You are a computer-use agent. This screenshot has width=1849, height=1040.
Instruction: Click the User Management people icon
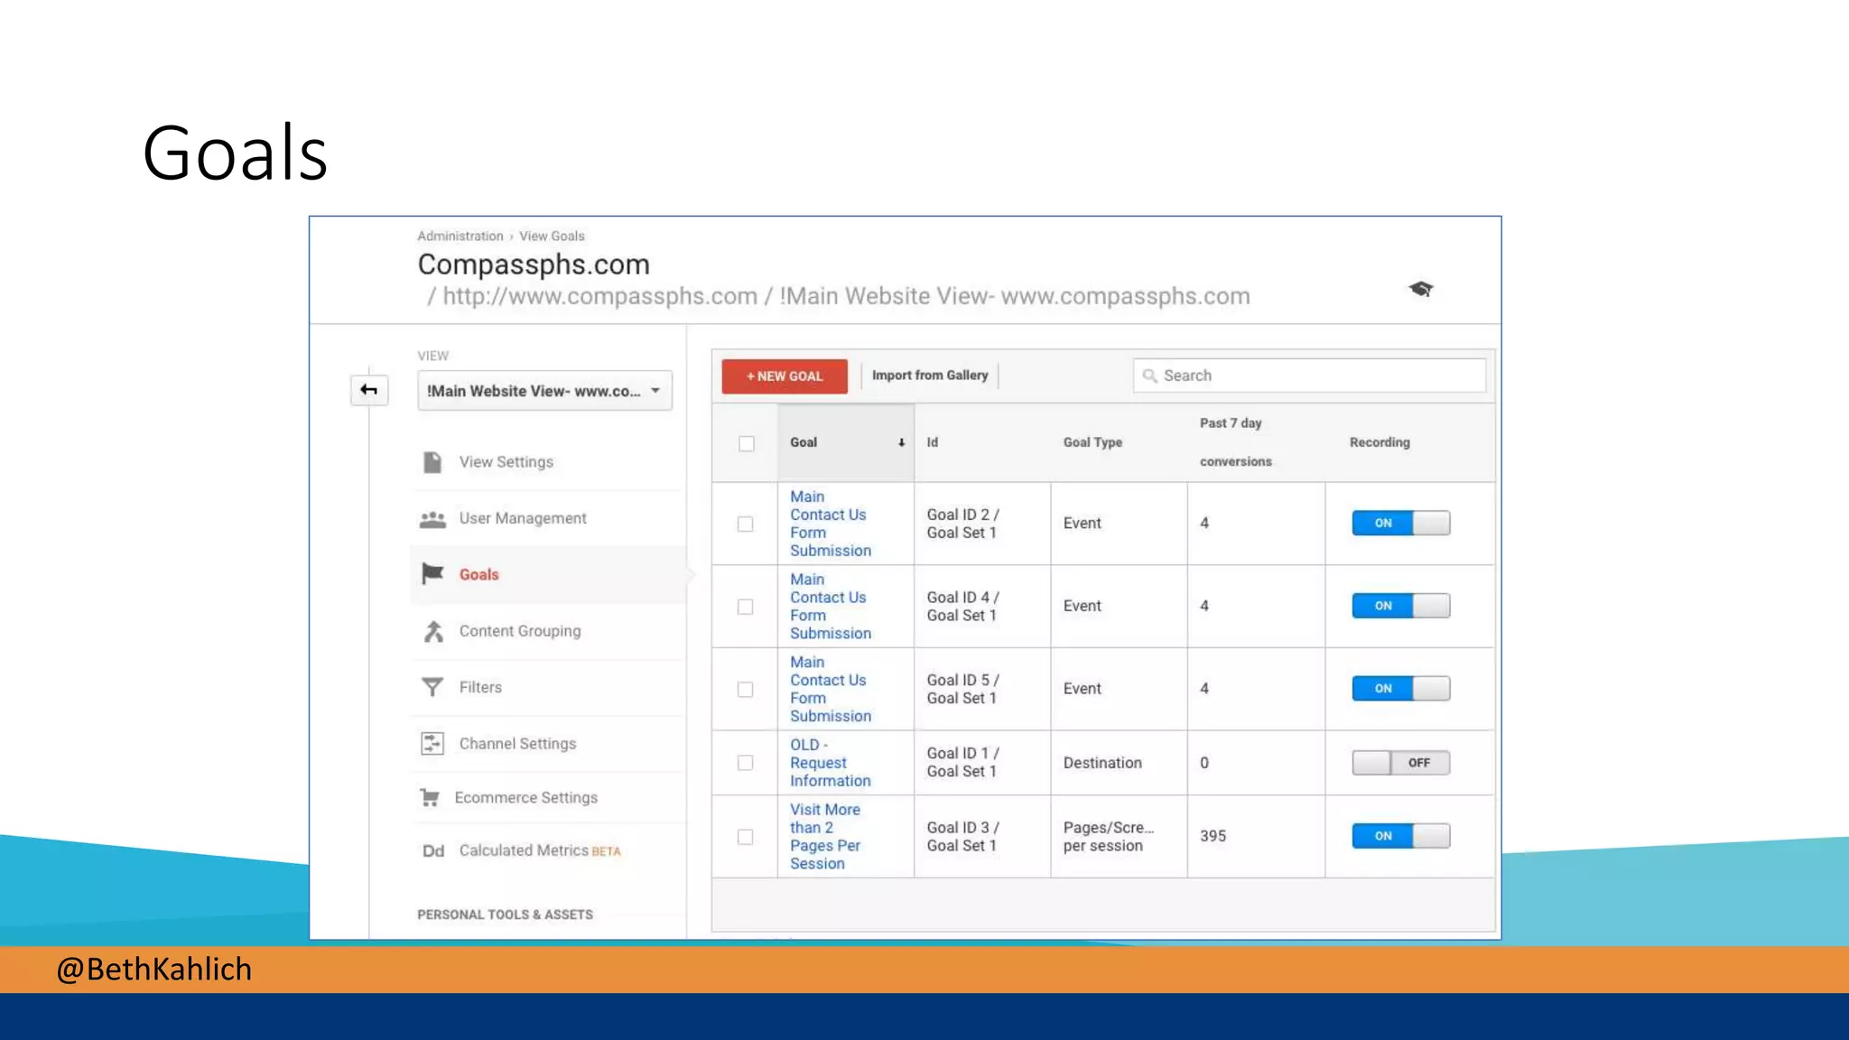432,519
